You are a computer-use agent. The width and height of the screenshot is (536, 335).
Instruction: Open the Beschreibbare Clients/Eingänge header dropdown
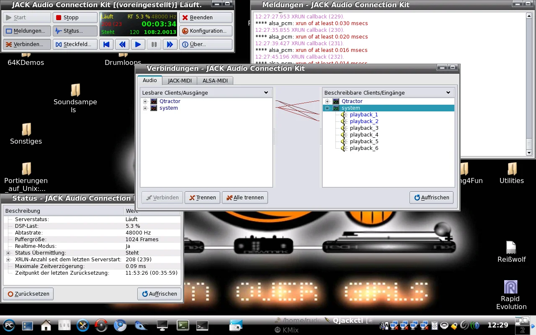tap(448, 93)
